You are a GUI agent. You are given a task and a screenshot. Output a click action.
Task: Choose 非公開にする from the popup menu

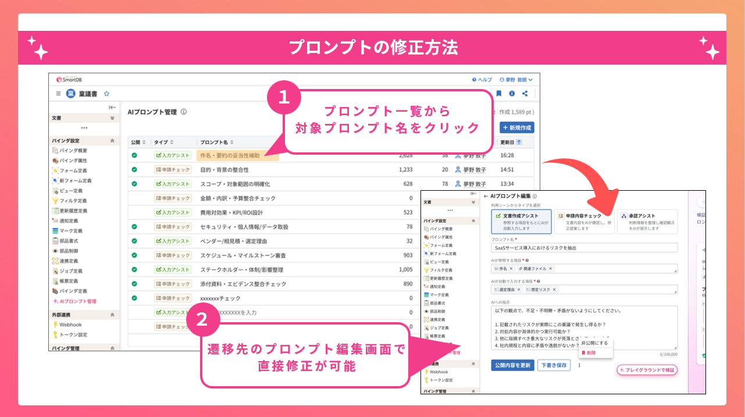point(594,343)
